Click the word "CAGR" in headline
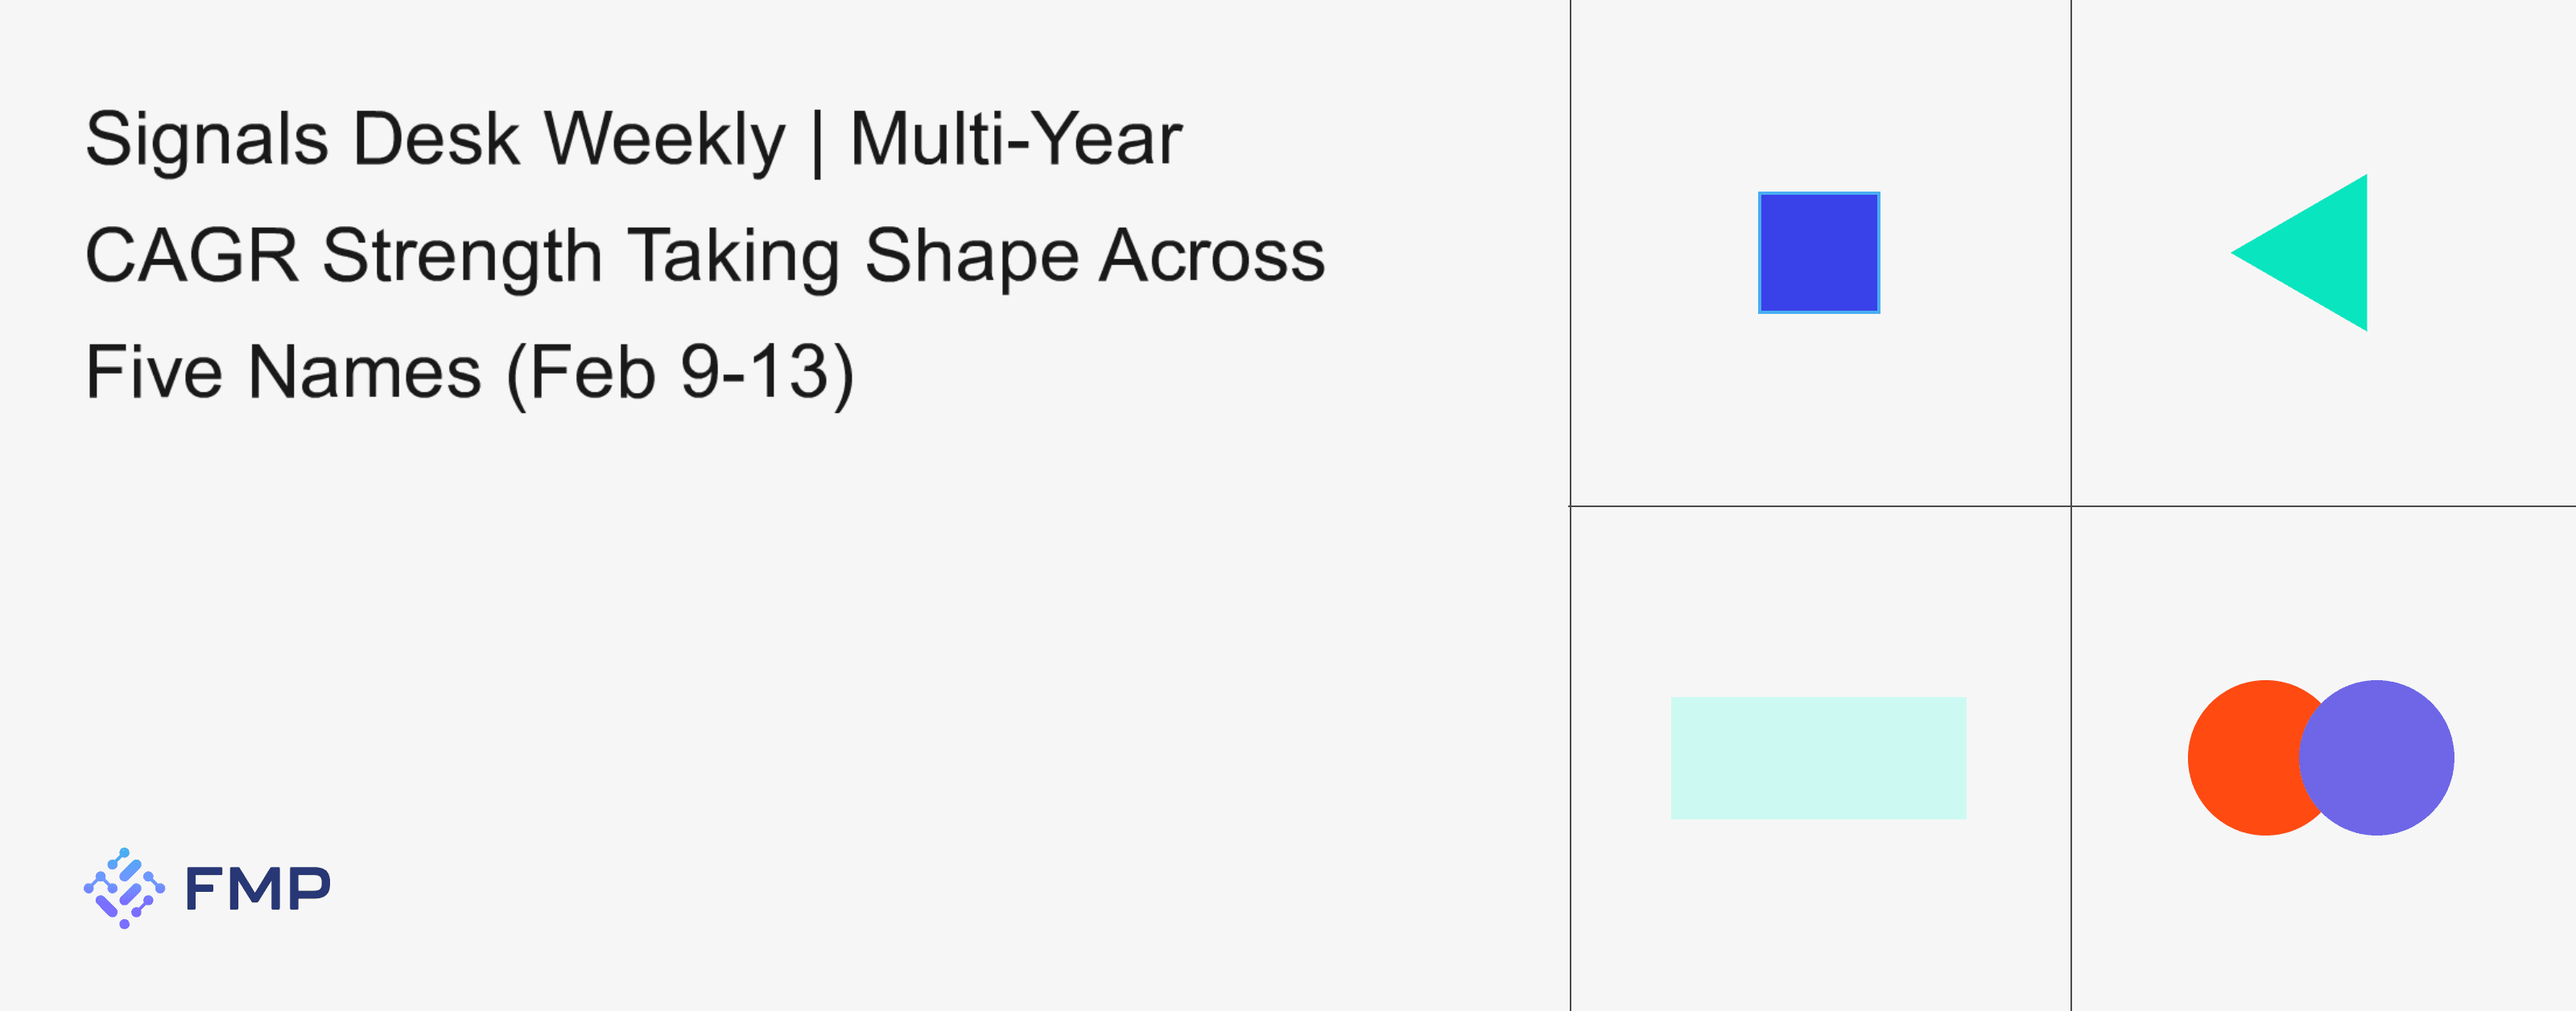Image resolution: width=2576 pixels, height=1011 pixels. (x=192, y=256)
